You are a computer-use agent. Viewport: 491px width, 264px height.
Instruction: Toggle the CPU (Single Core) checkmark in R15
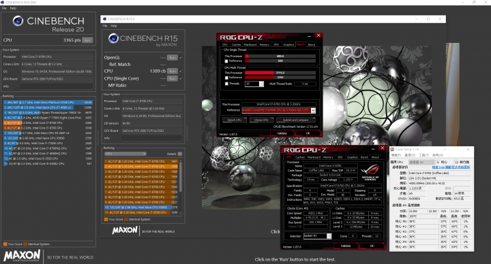coord(181,78)
